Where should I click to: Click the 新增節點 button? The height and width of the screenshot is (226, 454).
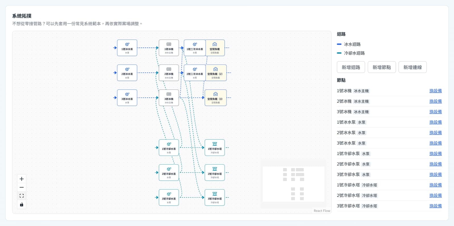pyautogui.click(x=382, y=67)
